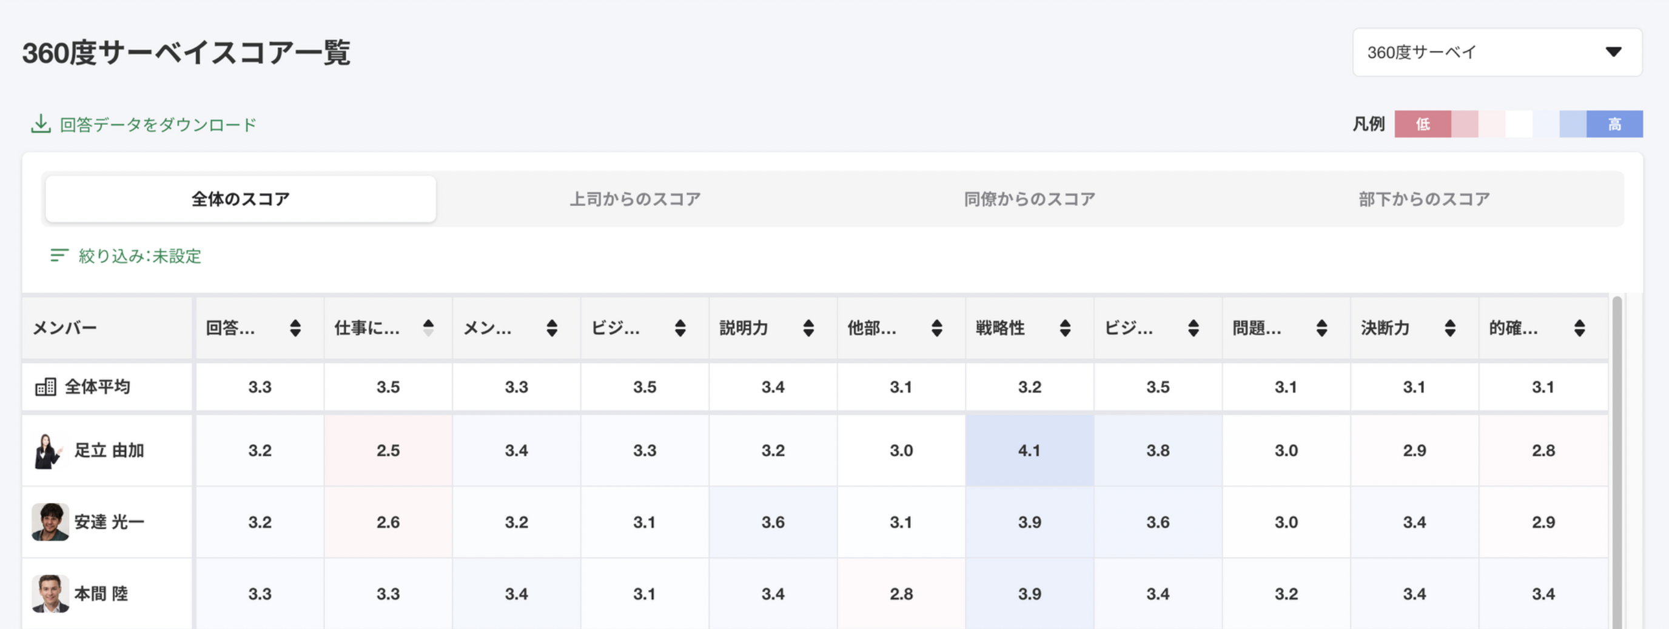Sort by the 戦略性 column arrows

click(1065, 328)
